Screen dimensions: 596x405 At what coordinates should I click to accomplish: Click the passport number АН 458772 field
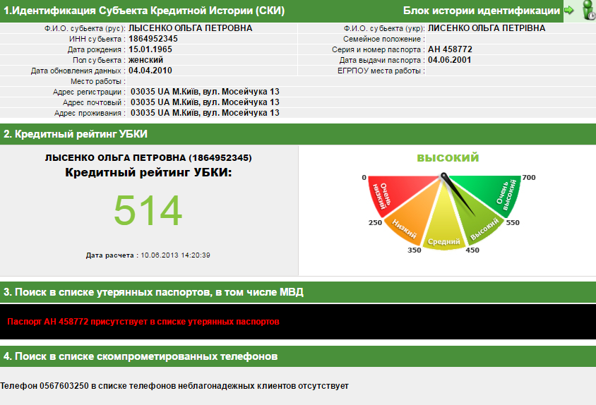(x=450, y=49)
